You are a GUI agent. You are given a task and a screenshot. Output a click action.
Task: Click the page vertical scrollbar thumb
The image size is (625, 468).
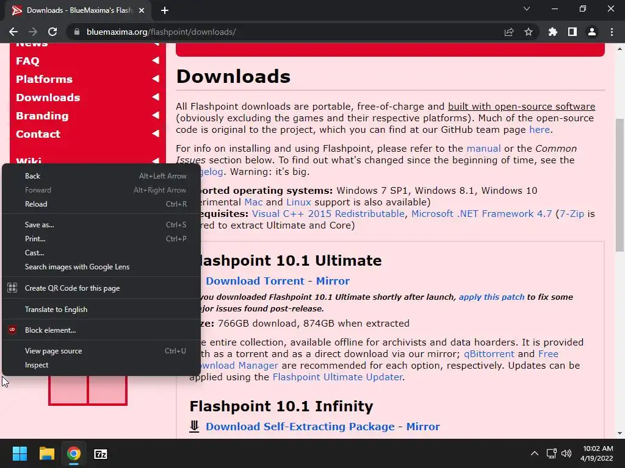pos(620,185)
